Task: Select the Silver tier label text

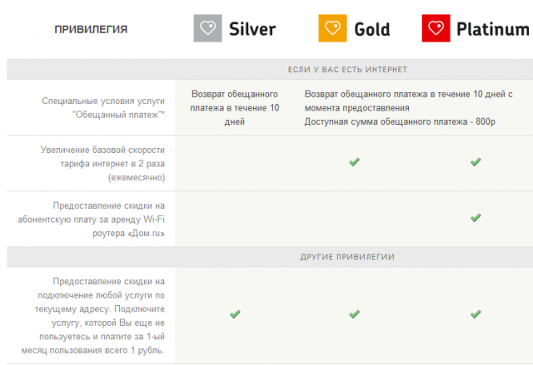Action: click(251, 30)
